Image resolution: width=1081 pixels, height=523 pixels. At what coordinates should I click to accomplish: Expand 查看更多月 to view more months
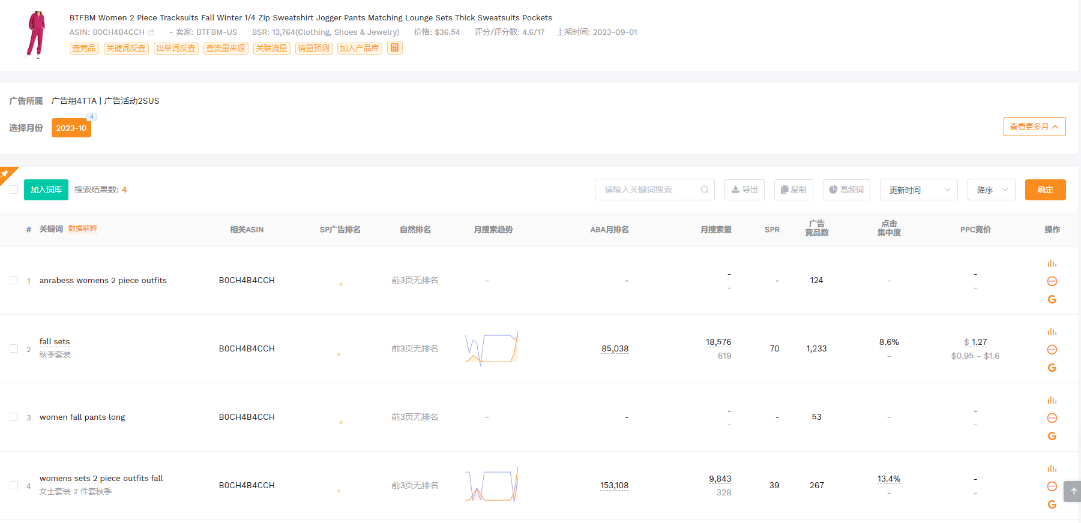coord(1034,127)
